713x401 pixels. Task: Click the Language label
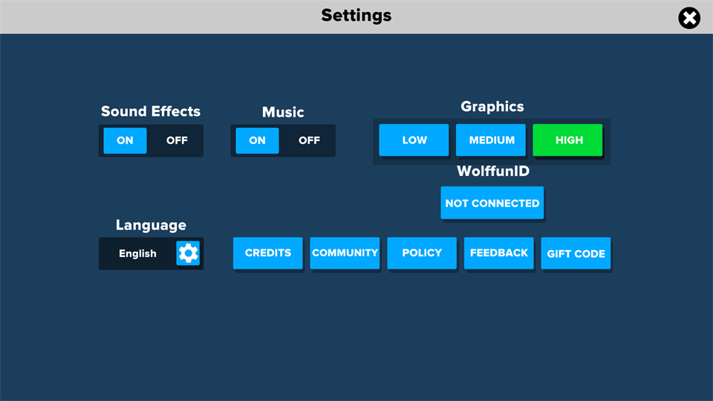click(151, 225)
